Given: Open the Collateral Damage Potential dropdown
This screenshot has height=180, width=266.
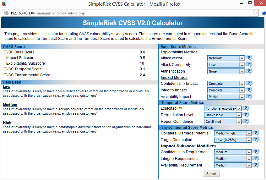Looking at the screenshot, I should (233, 133).
